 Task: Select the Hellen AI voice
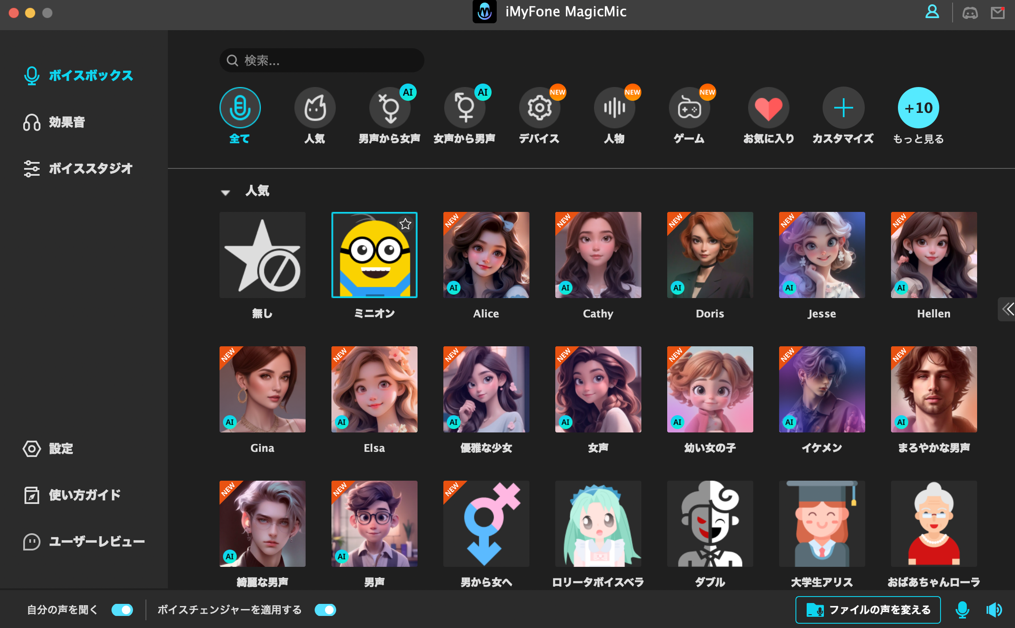tap(934, 255)
